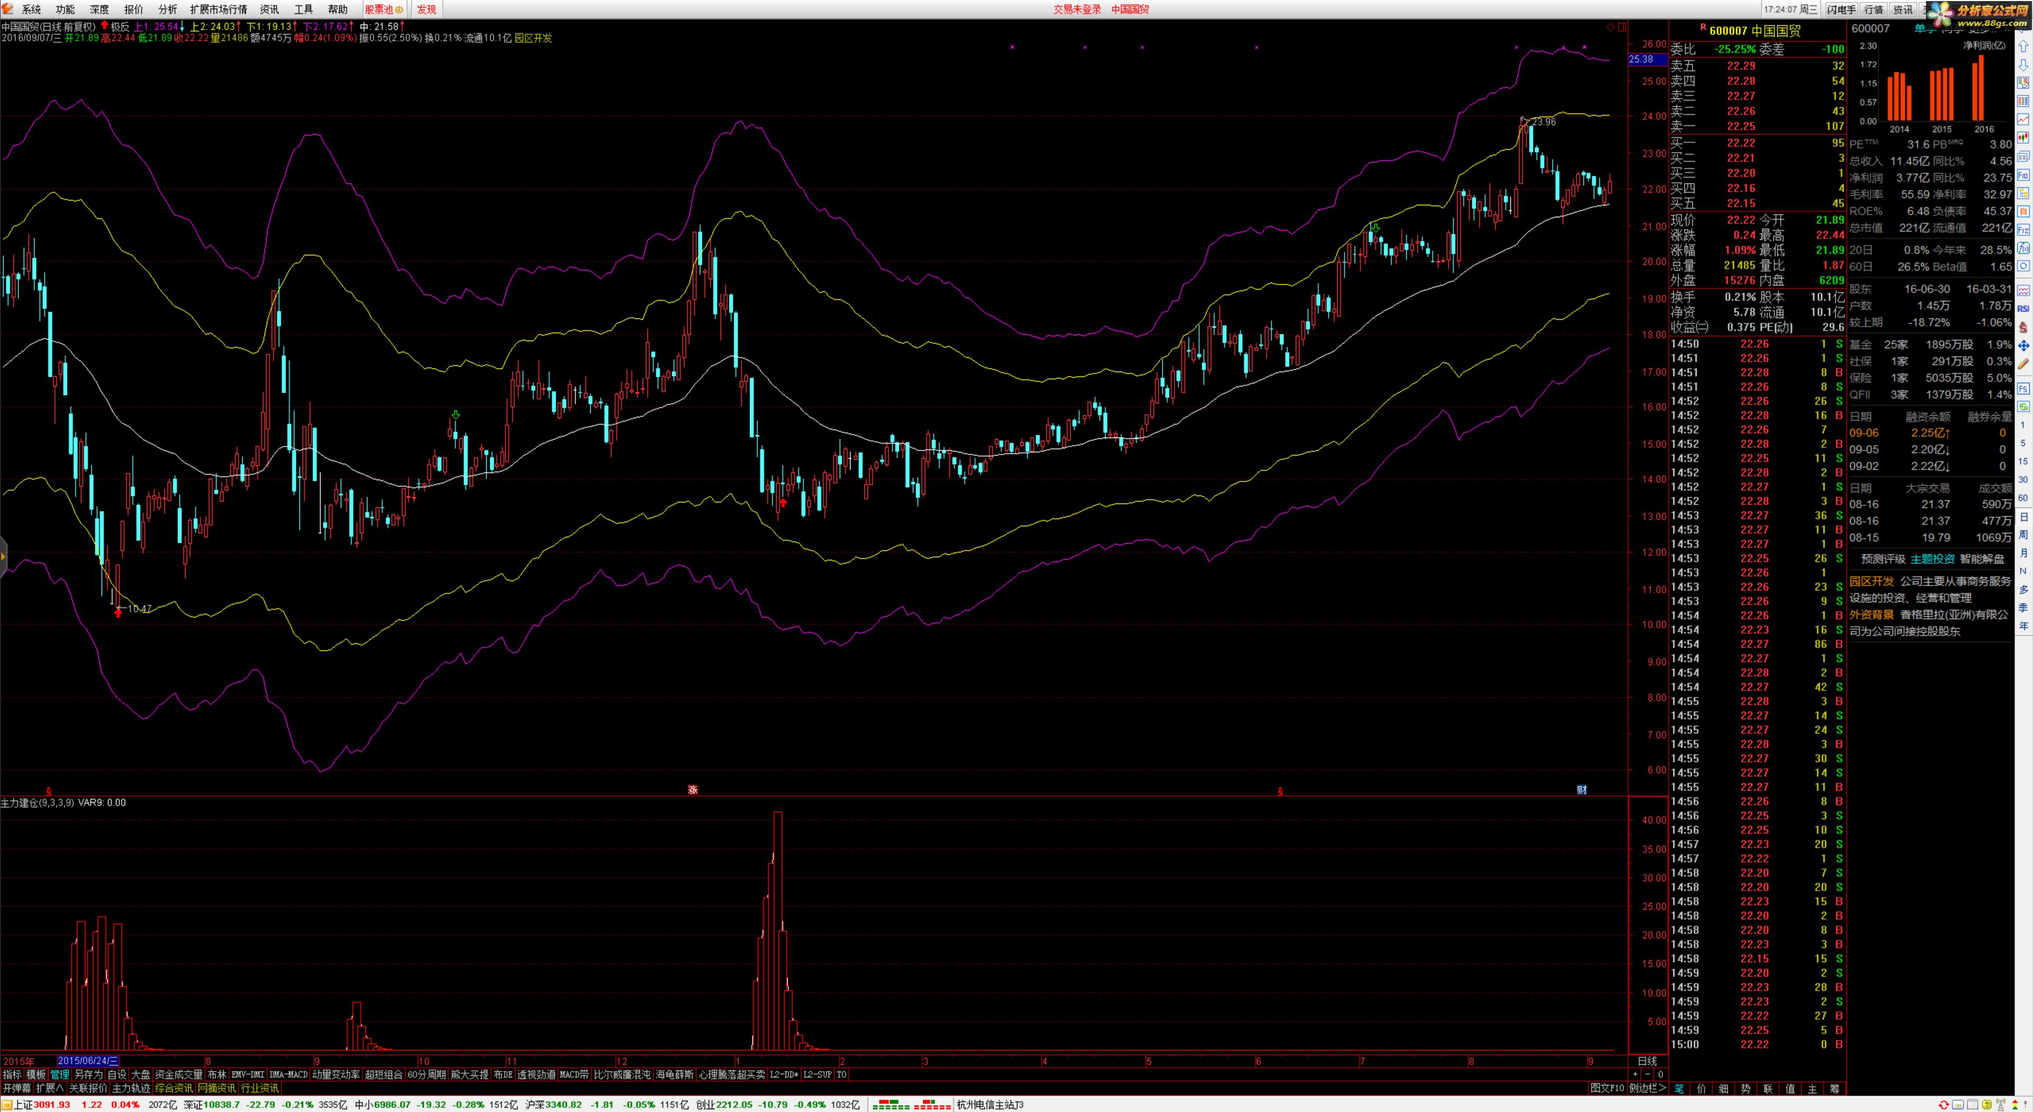Screen dimensions: 2033x1112
Task: Toggle the 开弹幕 bullet comments option
Action: coord(16,1088)
